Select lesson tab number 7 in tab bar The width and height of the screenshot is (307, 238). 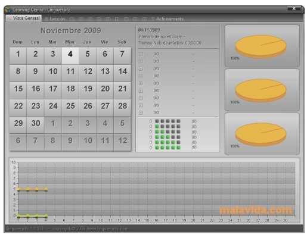point(126,19)
